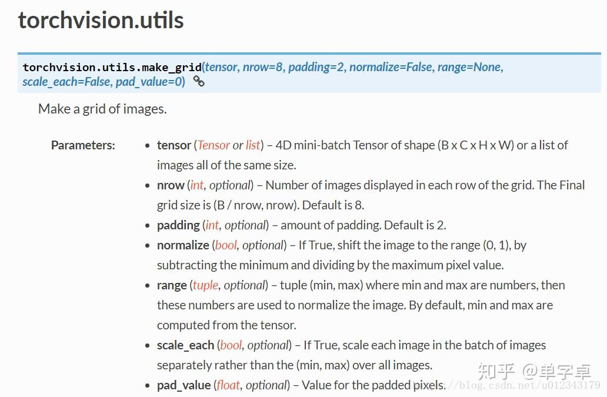
Task: Open the tuple type link beside range
Action: [x=205, y=285]
